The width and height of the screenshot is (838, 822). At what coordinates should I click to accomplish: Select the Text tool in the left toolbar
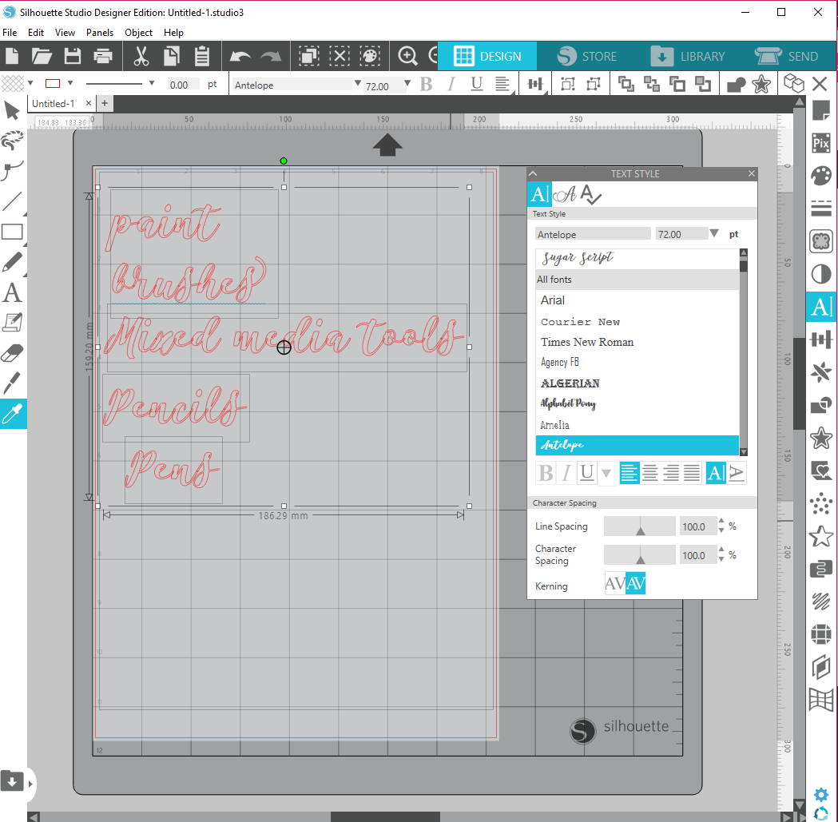pos(11,293)
